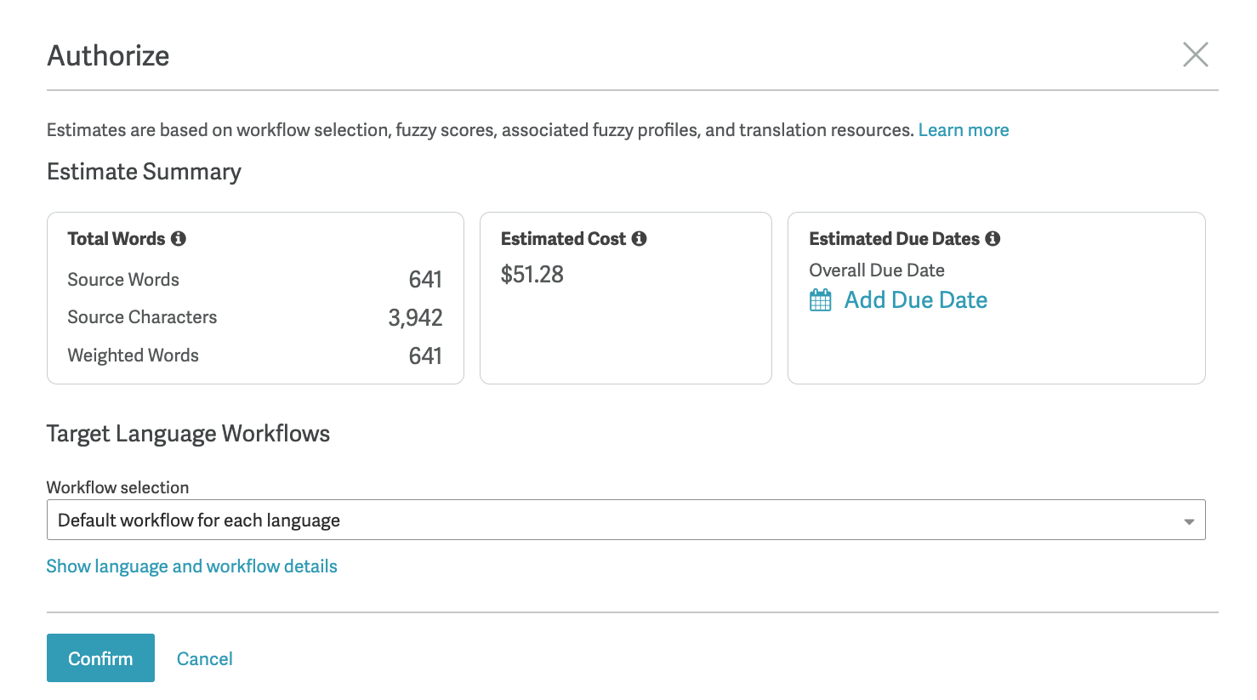This screenshot has width=1257, height=700.
Task: Open the Add Due Date link
Action: tap(915, 300)
